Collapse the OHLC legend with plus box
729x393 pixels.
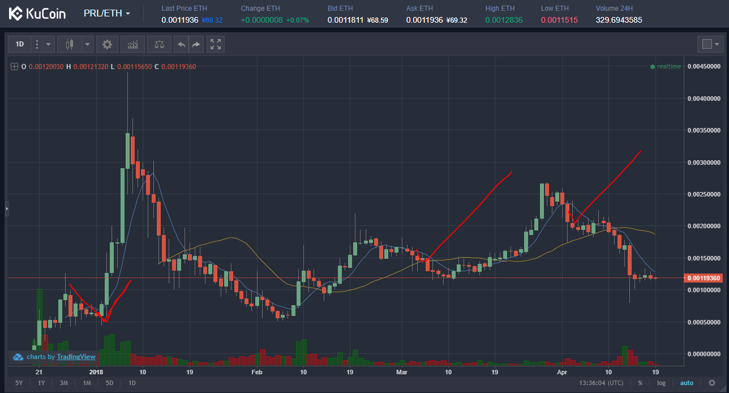pyautogui.click(x=14, y=67)
